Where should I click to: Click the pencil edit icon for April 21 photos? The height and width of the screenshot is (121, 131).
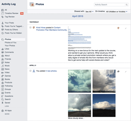(x=126, y=72)
